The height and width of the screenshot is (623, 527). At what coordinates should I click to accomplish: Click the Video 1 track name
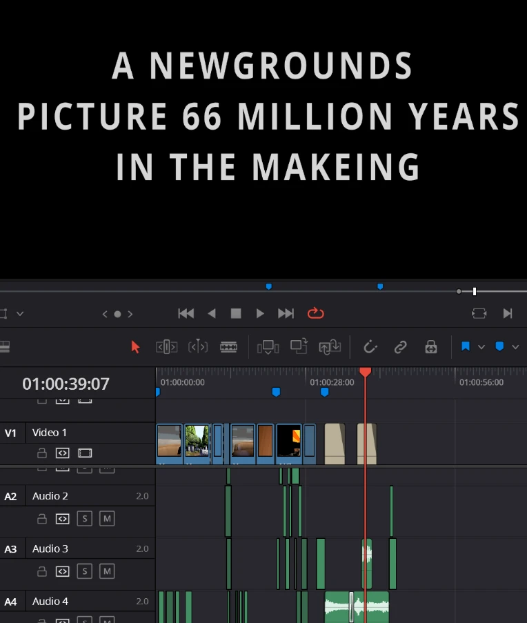point(49,433)
